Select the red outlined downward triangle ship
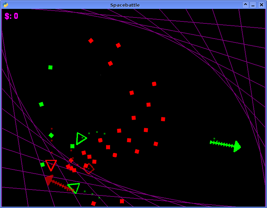The height and width of the screenshot is (208, 267). [x=51, y=165]
